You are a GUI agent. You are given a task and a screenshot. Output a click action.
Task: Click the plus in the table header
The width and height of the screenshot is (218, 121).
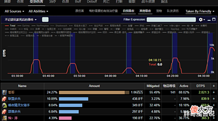(x=214, y=86)
